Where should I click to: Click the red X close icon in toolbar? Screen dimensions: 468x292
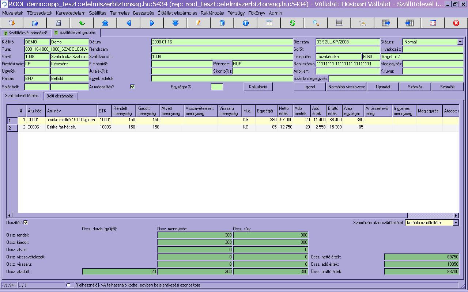point(456,23)
